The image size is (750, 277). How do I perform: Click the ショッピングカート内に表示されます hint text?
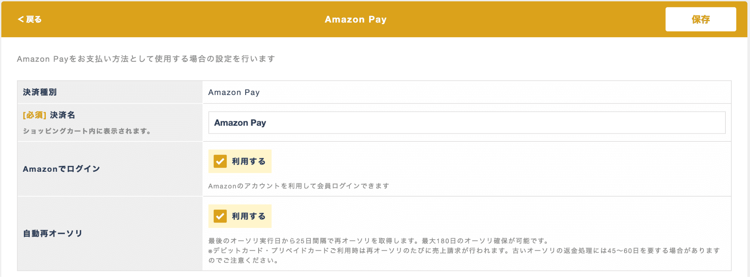(x=87, y=131)
